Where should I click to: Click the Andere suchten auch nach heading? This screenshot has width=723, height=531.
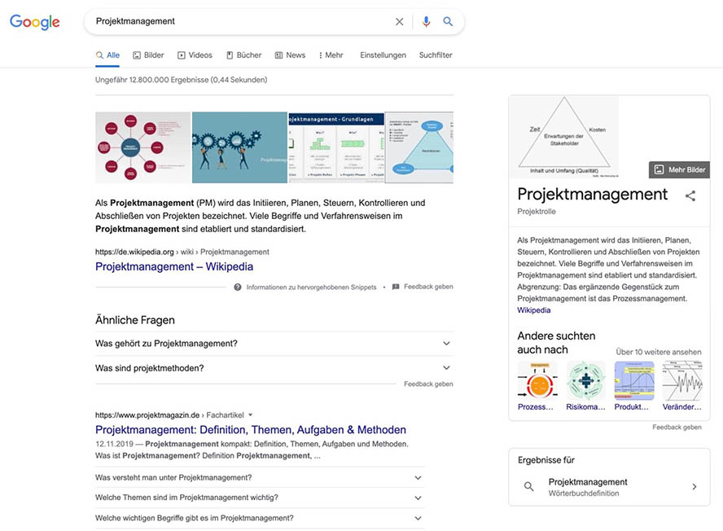pyautogui.click(x=556, y=342)
